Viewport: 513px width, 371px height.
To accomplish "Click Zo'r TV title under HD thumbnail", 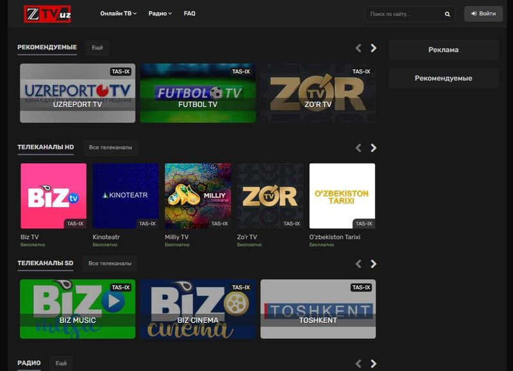I will pyautogui.click(x=247, y=237).
